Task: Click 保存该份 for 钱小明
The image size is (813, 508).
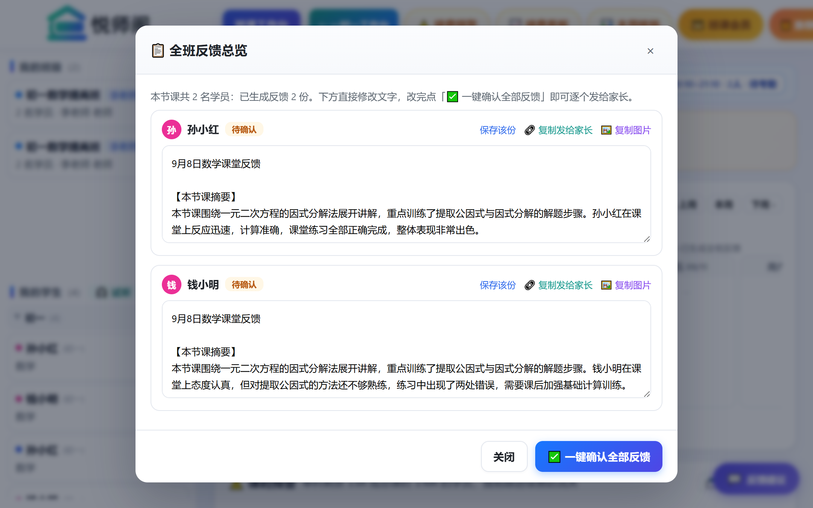Action: click(498, 285)
